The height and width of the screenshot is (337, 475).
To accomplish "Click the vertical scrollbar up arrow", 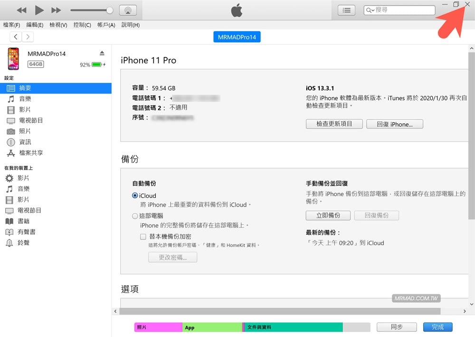I will 471,48.
